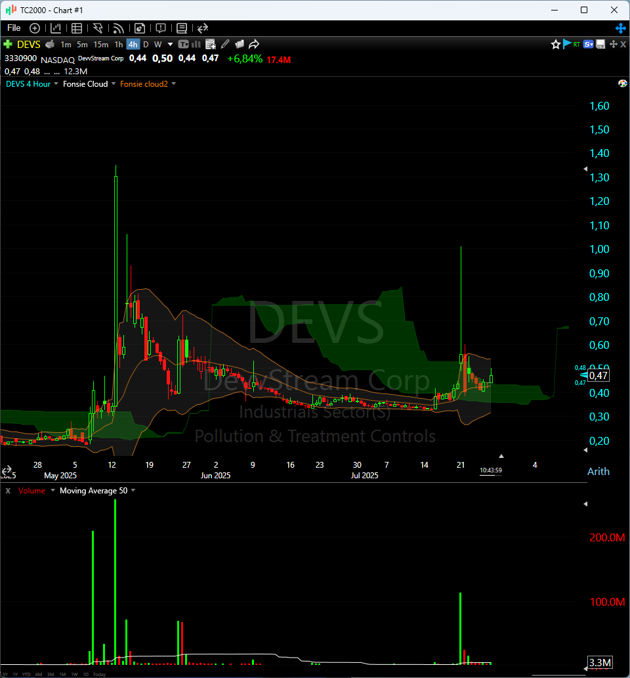Open the DEVS 4 Hour dropdown

[x=56, y=83]
